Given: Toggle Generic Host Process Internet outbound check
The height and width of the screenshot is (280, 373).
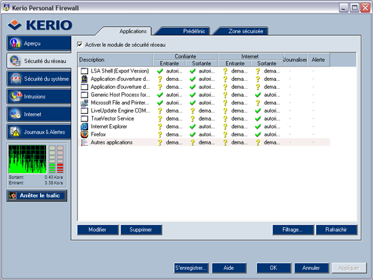Looking at the screenshot, I should (x=258, y=95).
